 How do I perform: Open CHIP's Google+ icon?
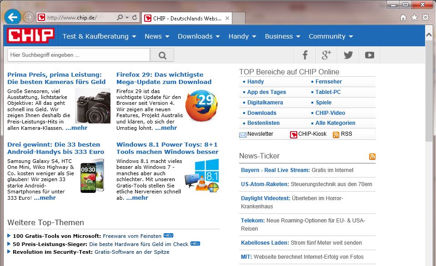click(326, 55)
